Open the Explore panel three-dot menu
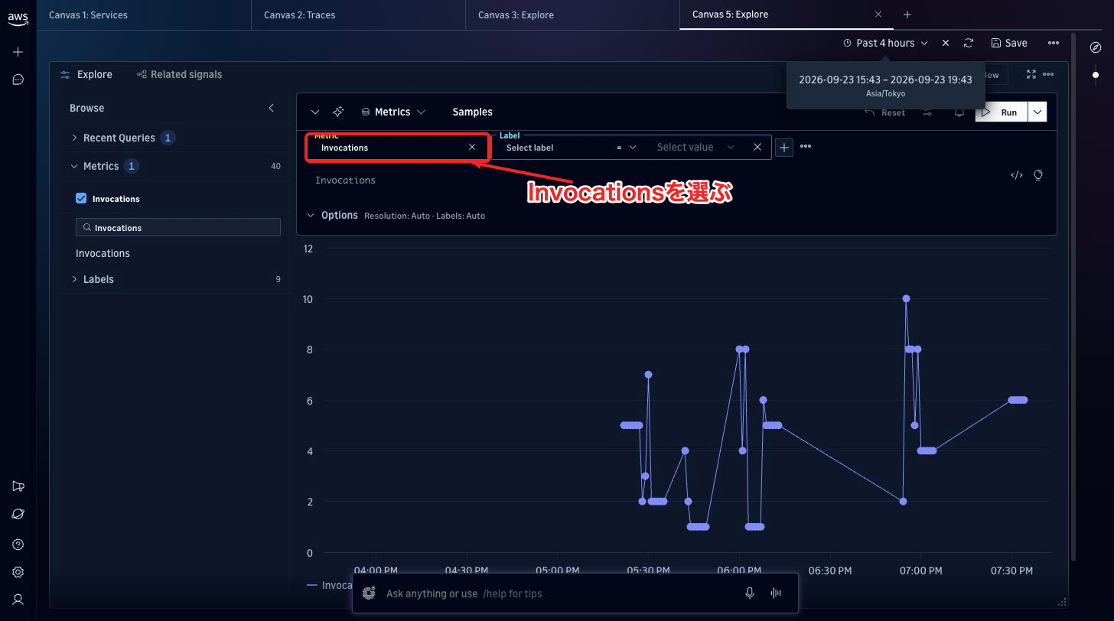1114x621 pixels. coord(1048,74)
